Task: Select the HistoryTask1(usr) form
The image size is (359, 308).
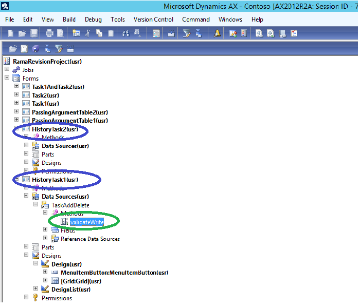Action: [x=55, y=180]
